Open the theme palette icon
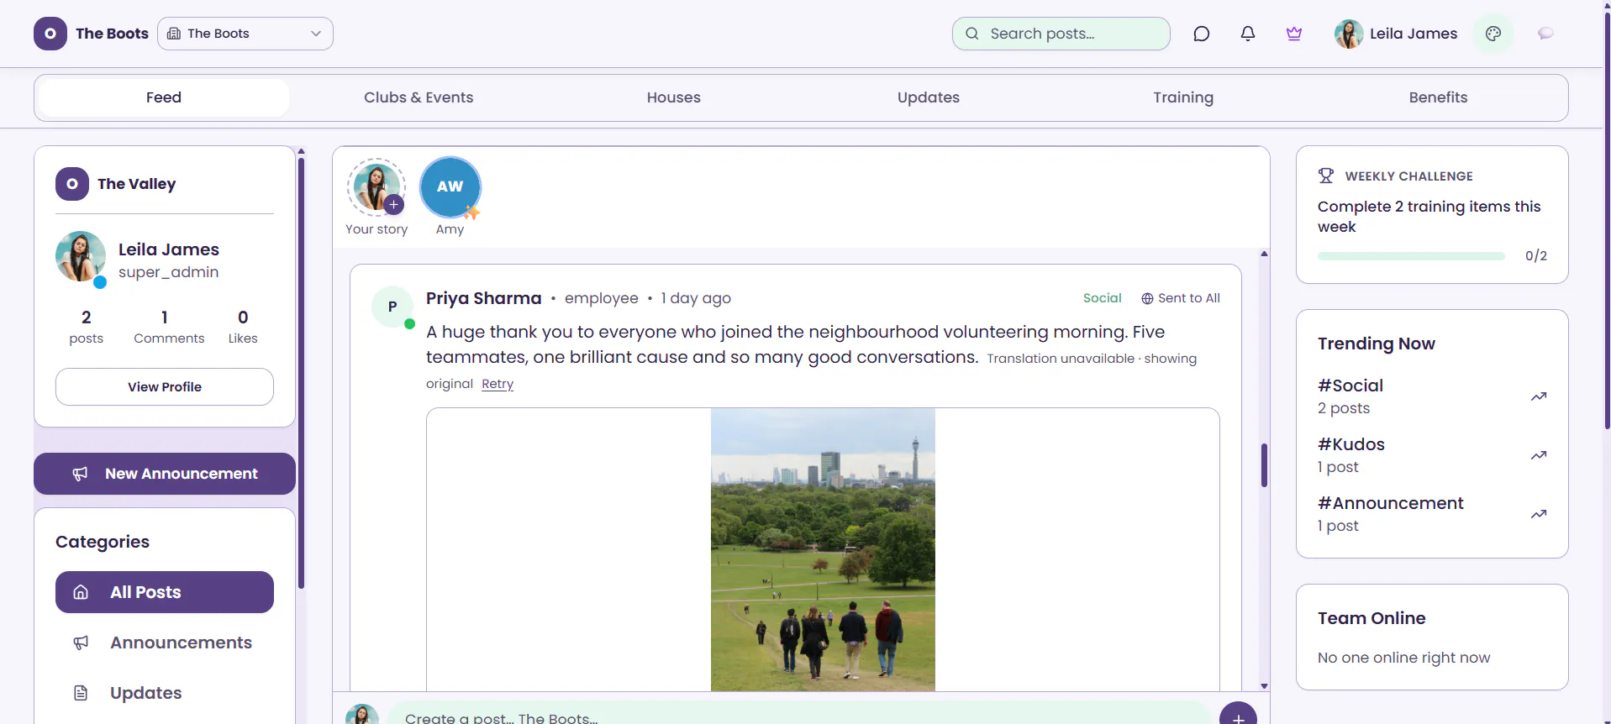Image resolution: width=1611 pixels, height=724 pixels. [x=1493, y=34]
